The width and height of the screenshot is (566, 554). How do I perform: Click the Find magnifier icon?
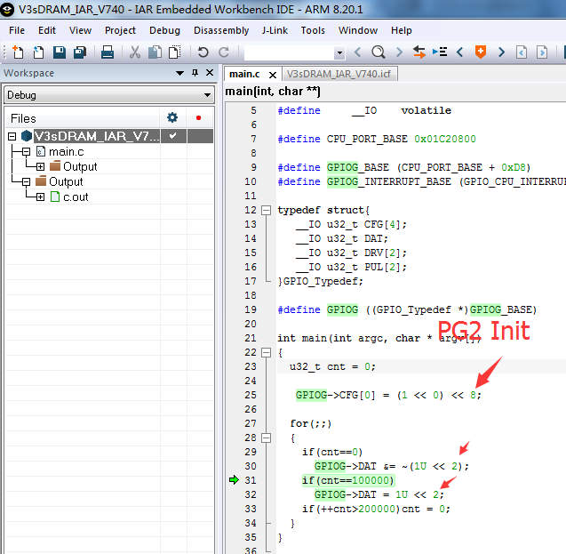pyautogui.click(x=379, y=52)
